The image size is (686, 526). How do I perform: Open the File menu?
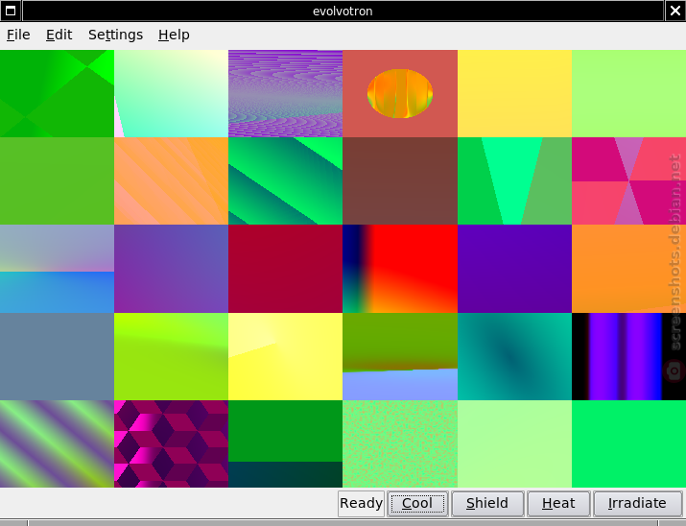coord(18,35)
